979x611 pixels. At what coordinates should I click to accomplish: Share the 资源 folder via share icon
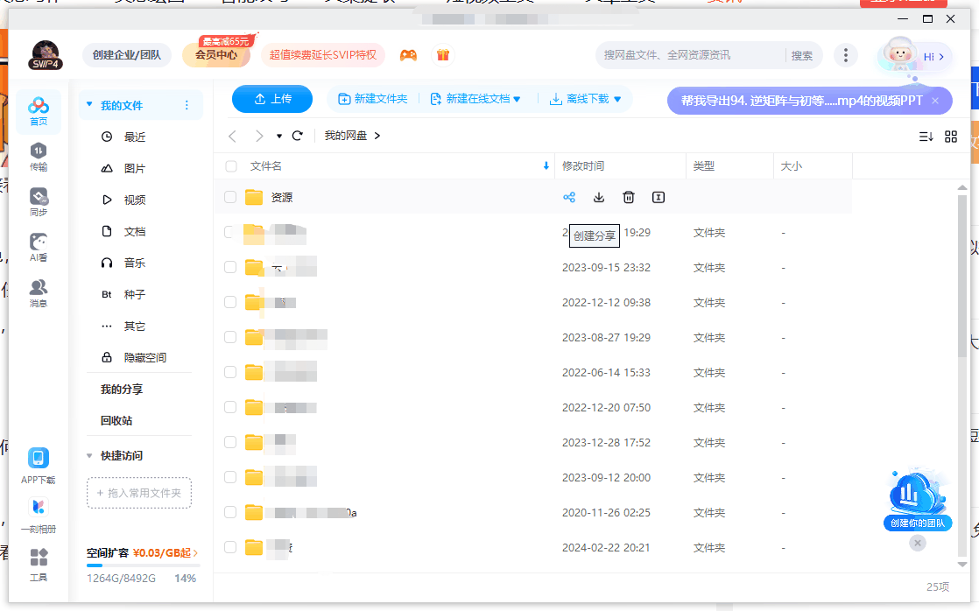pos(569,197)
